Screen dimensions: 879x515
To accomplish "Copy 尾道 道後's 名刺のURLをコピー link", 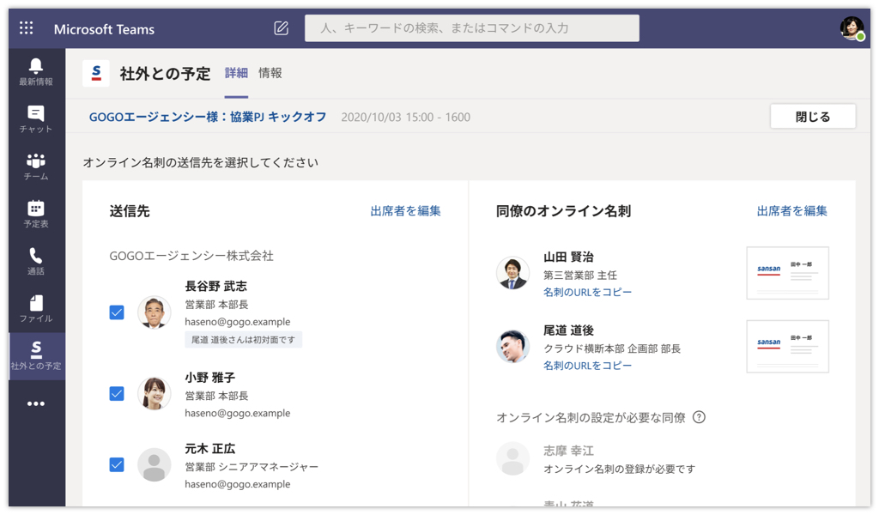I will pyautogui.click(x=587, y=366).
